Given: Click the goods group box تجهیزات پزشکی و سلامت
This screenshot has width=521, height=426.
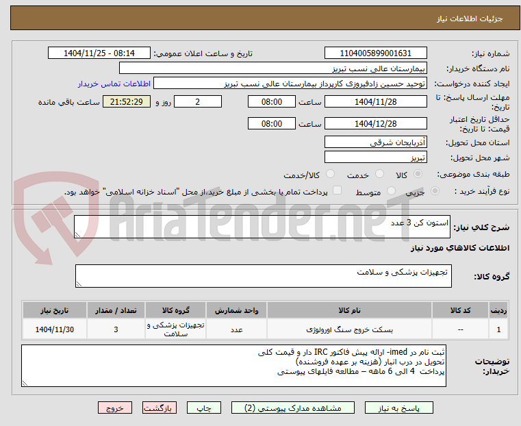Looking at the screenshot, I should 263,276.
